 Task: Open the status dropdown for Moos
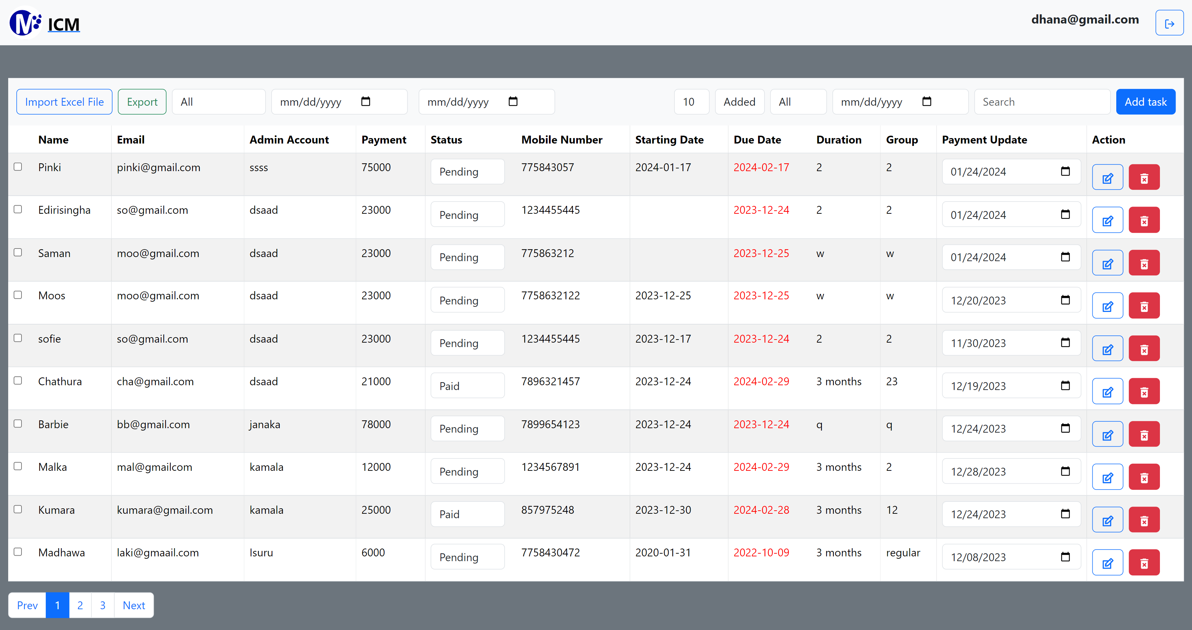(467, 300)
